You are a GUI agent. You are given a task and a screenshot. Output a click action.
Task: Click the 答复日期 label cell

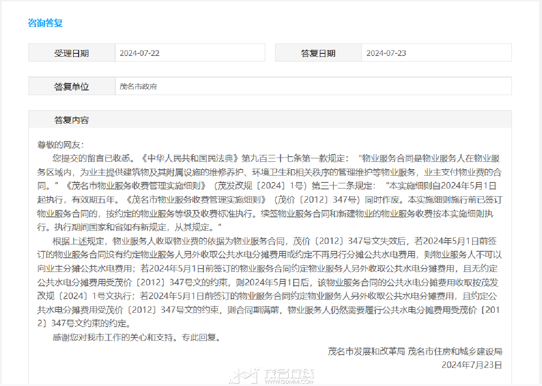pos(318,53)
